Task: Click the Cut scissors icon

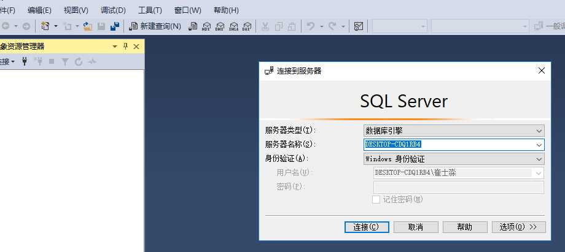Action: (265, 26)
